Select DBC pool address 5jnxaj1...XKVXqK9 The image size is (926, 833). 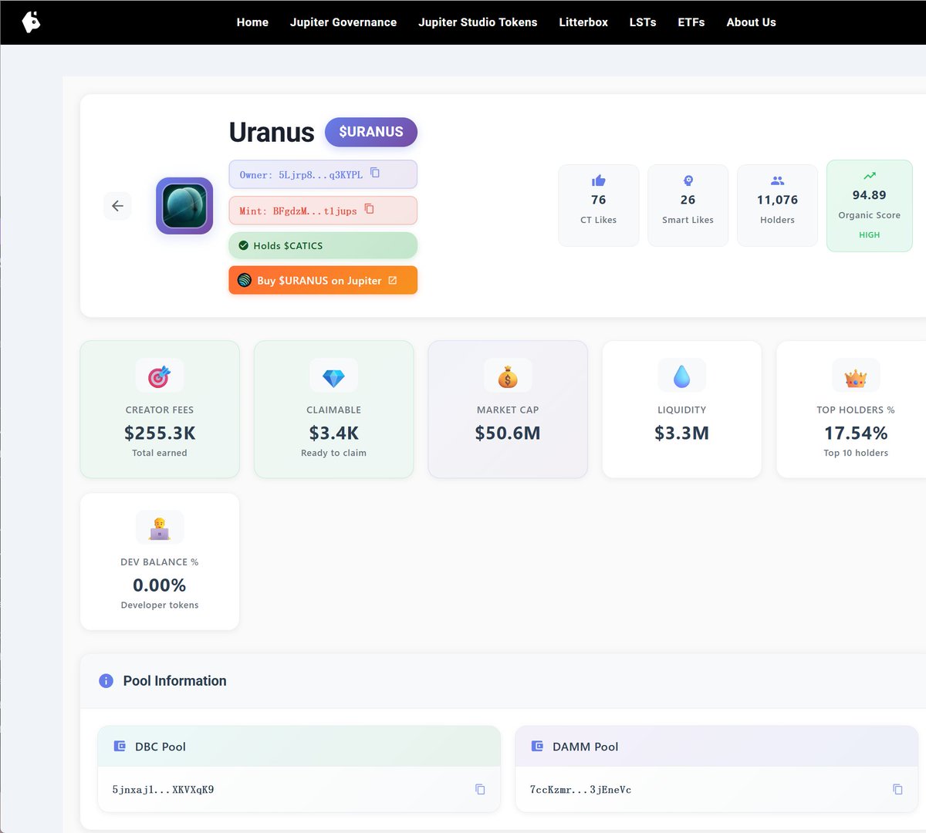[163, 790]
